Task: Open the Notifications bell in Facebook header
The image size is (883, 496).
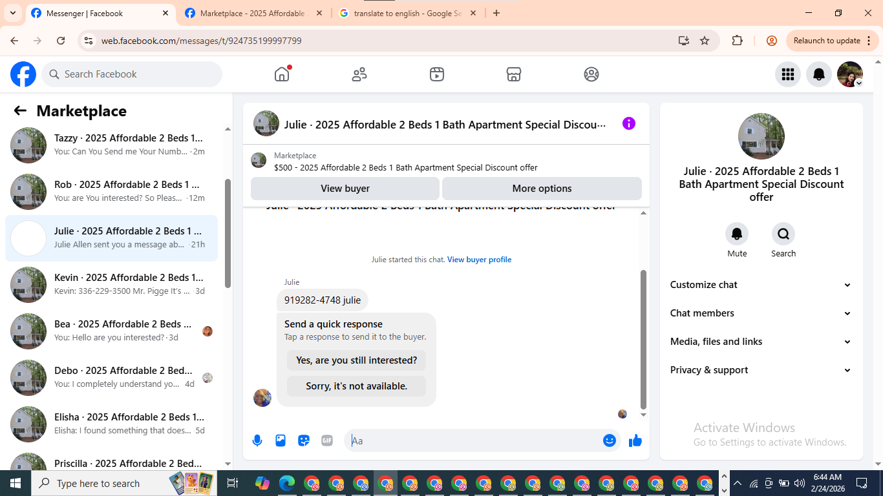Action: (x=819, y=74)
